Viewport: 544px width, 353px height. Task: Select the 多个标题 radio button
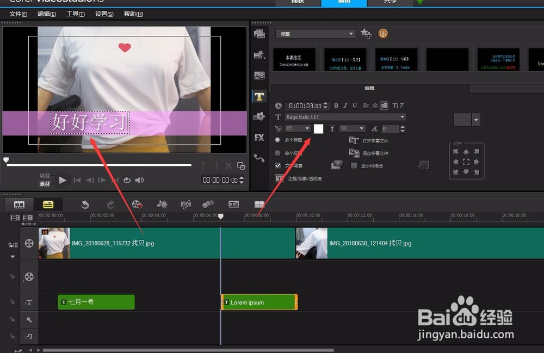tap(277, 140)
